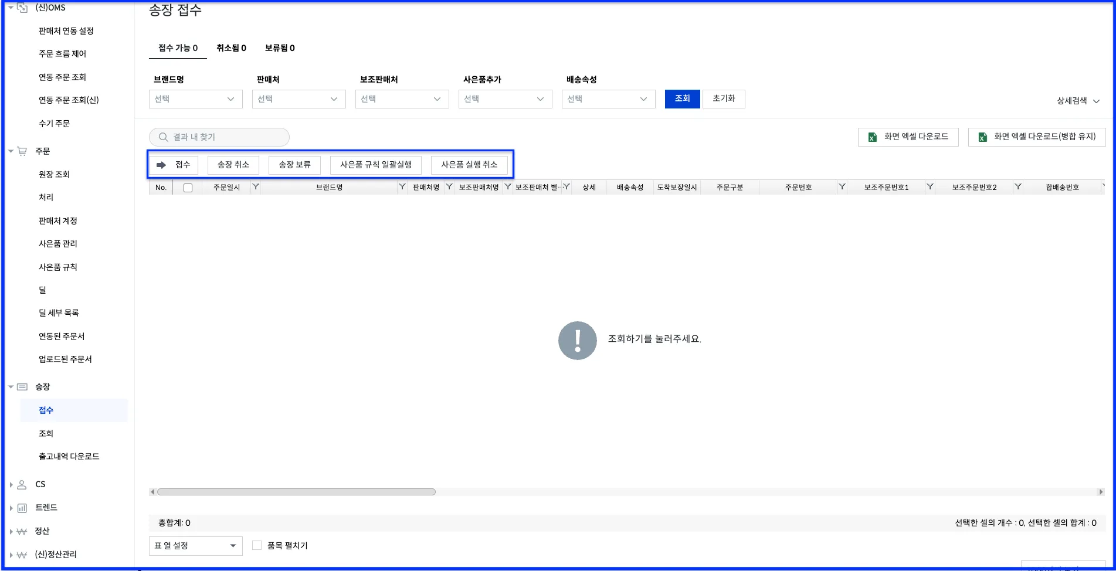Open the 브랜드명 dropdown
This screenshot has height=571, width=1116.
[196, 99]
